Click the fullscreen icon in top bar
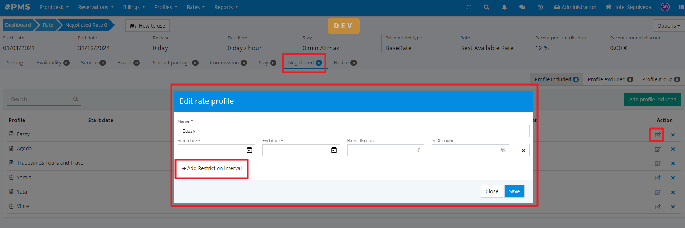This screenshot has width=685, height=228. pos(469,7)
